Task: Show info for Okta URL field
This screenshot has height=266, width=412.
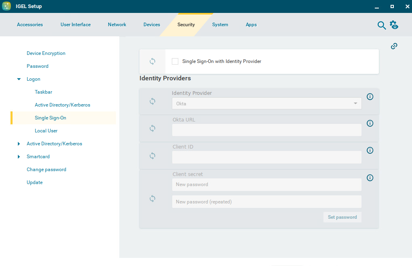Action: (370, 123)
